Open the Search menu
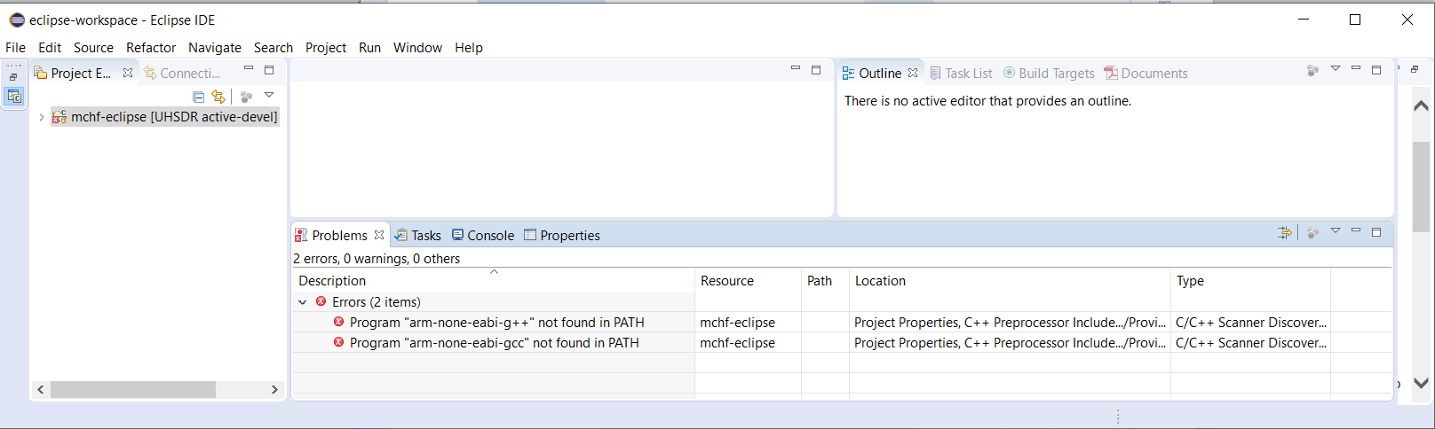 pos(274,48)
